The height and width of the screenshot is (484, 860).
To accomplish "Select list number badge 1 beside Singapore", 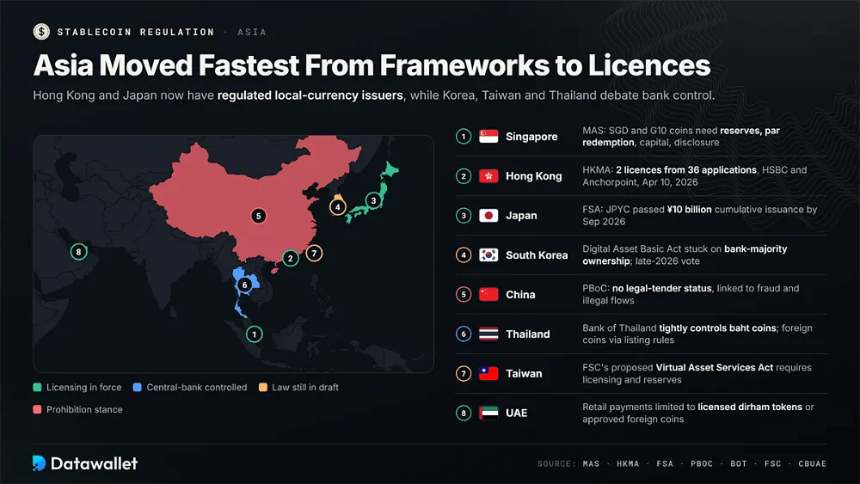I will pos(464,136).
